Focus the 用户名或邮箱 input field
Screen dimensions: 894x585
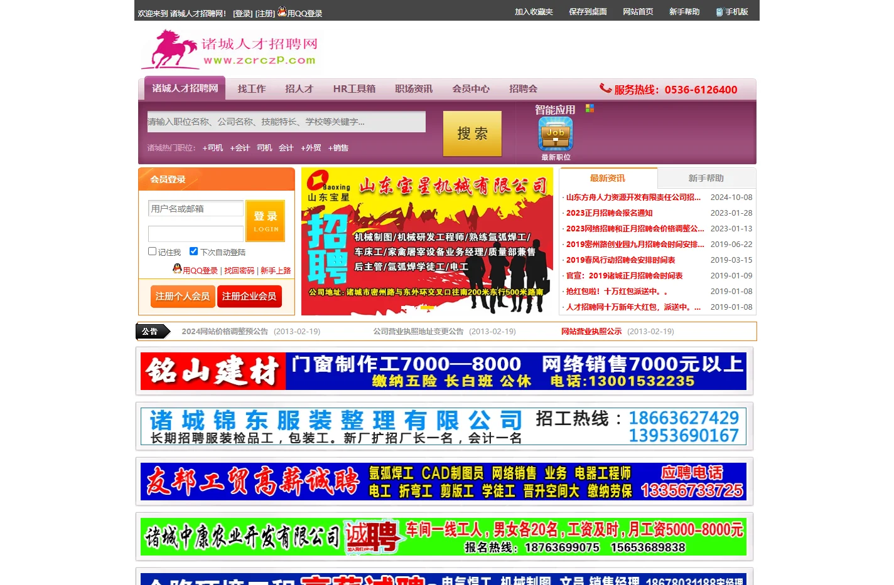pyautogui.click(x=196, y=208)
